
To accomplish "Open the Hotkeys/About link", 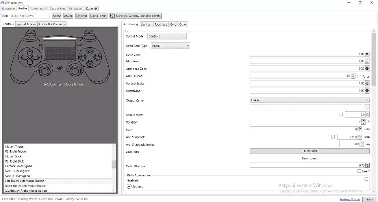I will 350,199.
